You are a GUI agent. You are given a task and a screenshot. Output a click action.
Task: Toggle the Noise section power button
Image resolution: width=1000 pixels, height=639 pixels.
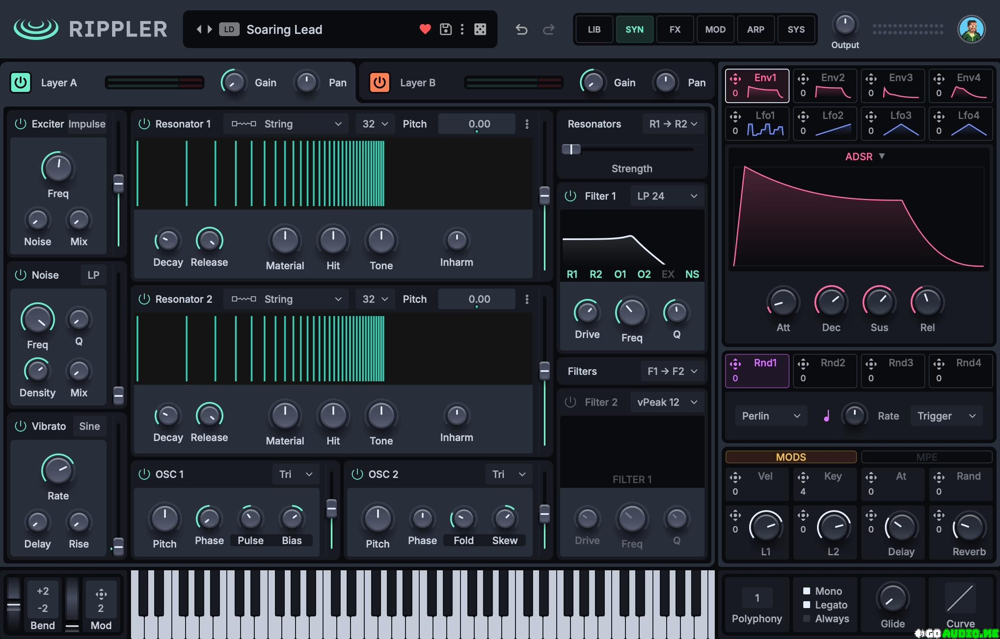21,275
